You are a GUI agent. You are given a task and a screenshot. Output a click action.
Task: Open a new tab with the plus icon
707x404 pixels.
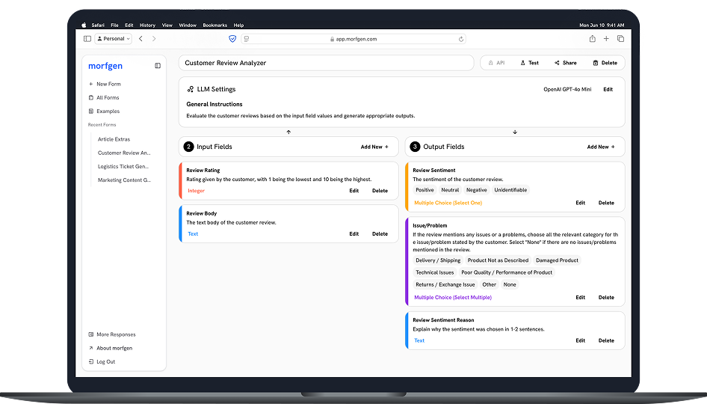tap(606, 39)
